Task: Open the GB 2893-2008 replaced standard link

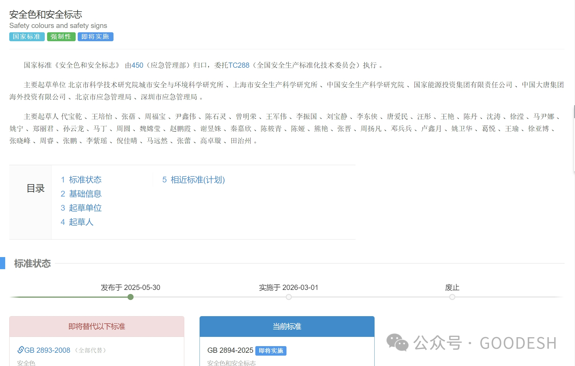Action: click(47, 350)
